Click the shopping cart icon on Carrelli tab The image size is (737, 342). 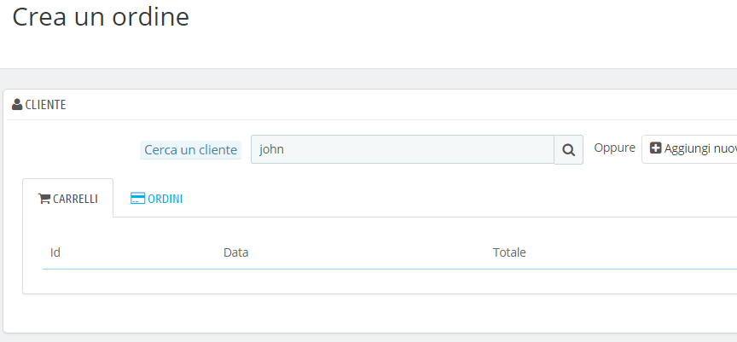click(x=44, y=199)
